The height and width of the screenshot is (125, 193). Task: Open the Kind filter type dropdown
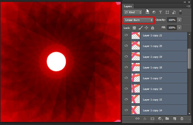coord(133,12)
